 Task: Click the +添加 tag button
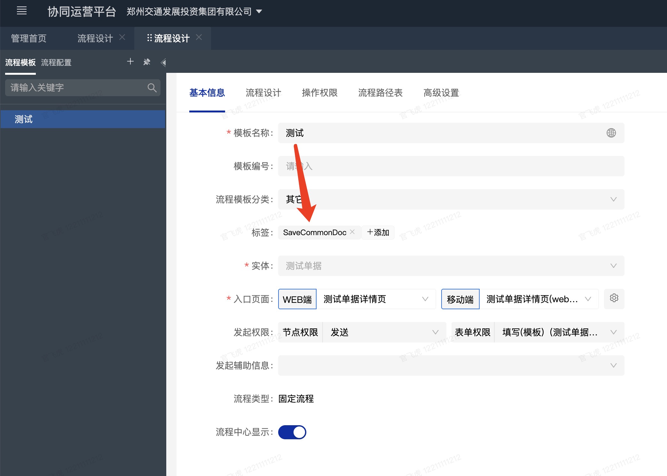(378, 233)
